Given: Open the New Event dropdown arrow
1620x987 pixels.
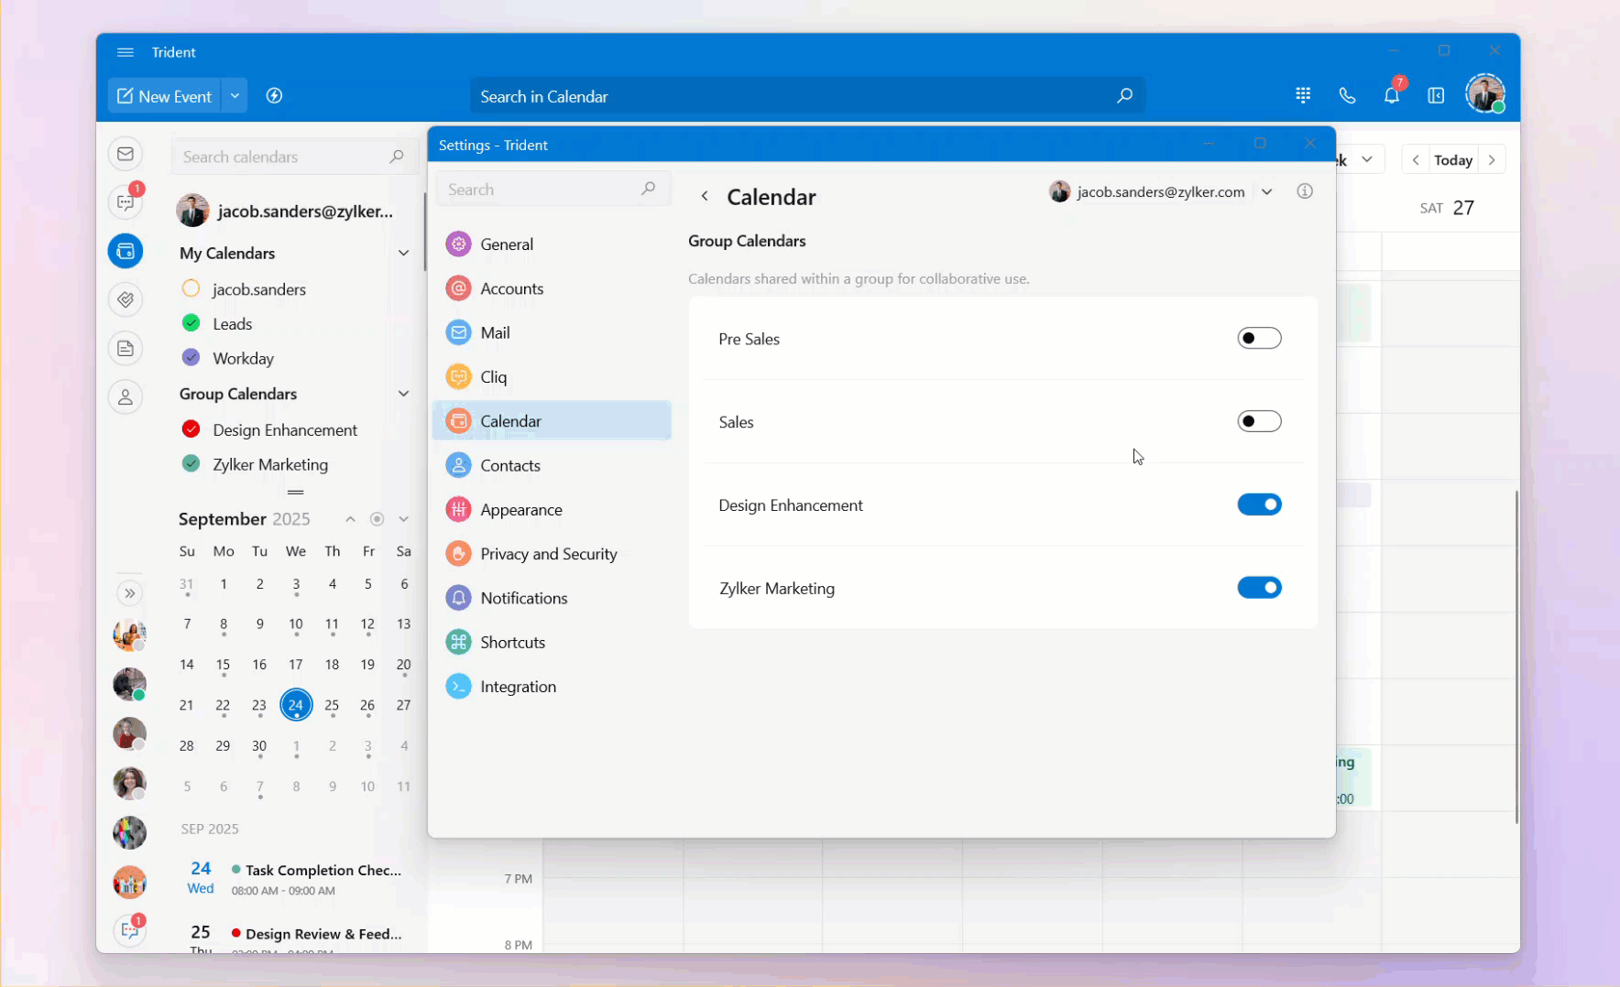Looking at the screenshot, I should [235, 96].
